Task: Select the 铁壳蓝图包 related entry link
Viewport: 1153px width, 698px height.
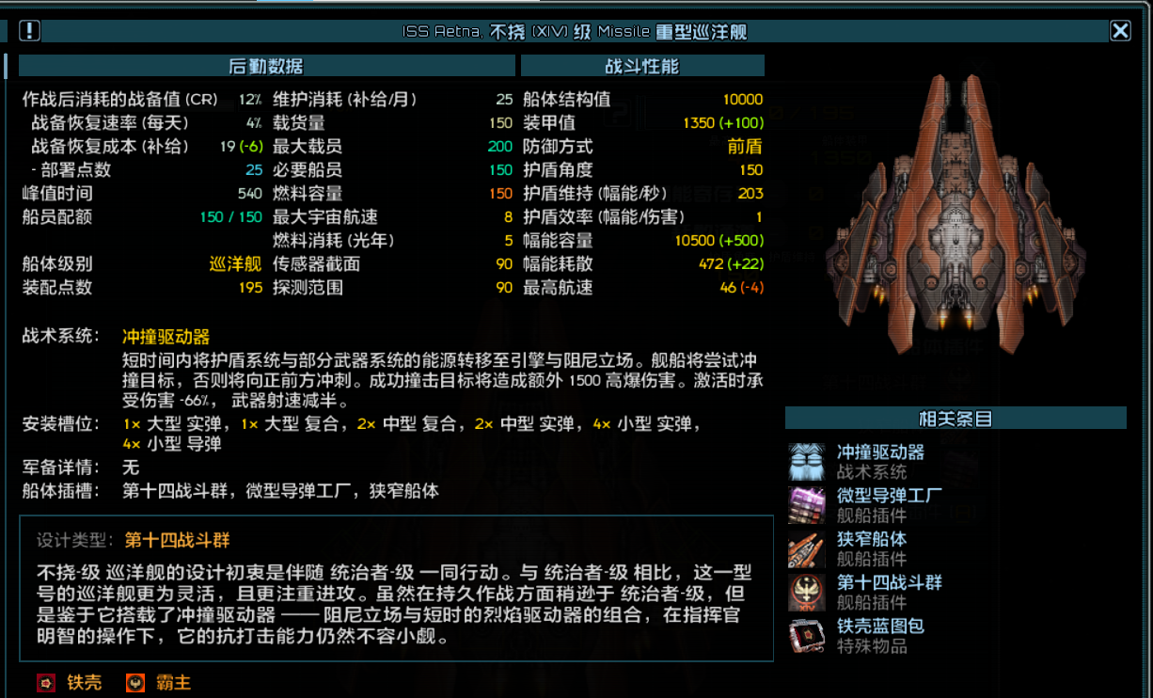Action: (880, 626)
